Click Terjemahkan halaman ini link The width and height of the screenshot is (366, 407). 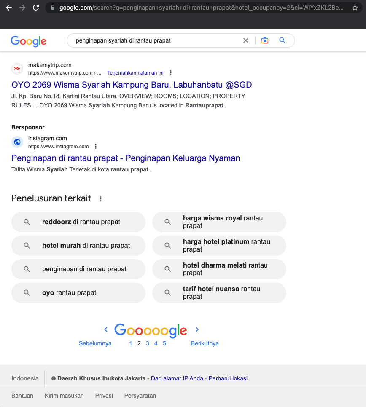click(x=135, y=73)
